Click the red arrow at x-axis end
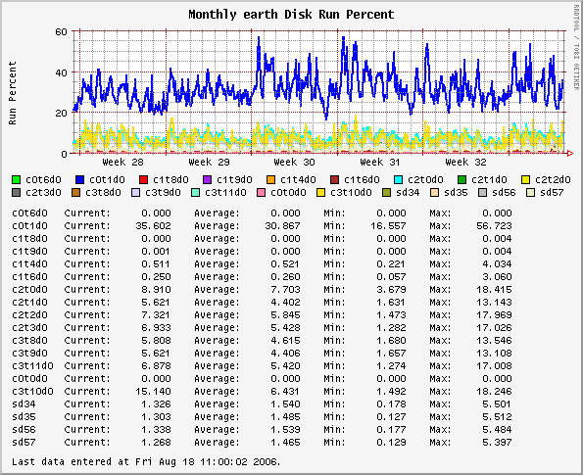The image size is (583, 475). (570, 153)
